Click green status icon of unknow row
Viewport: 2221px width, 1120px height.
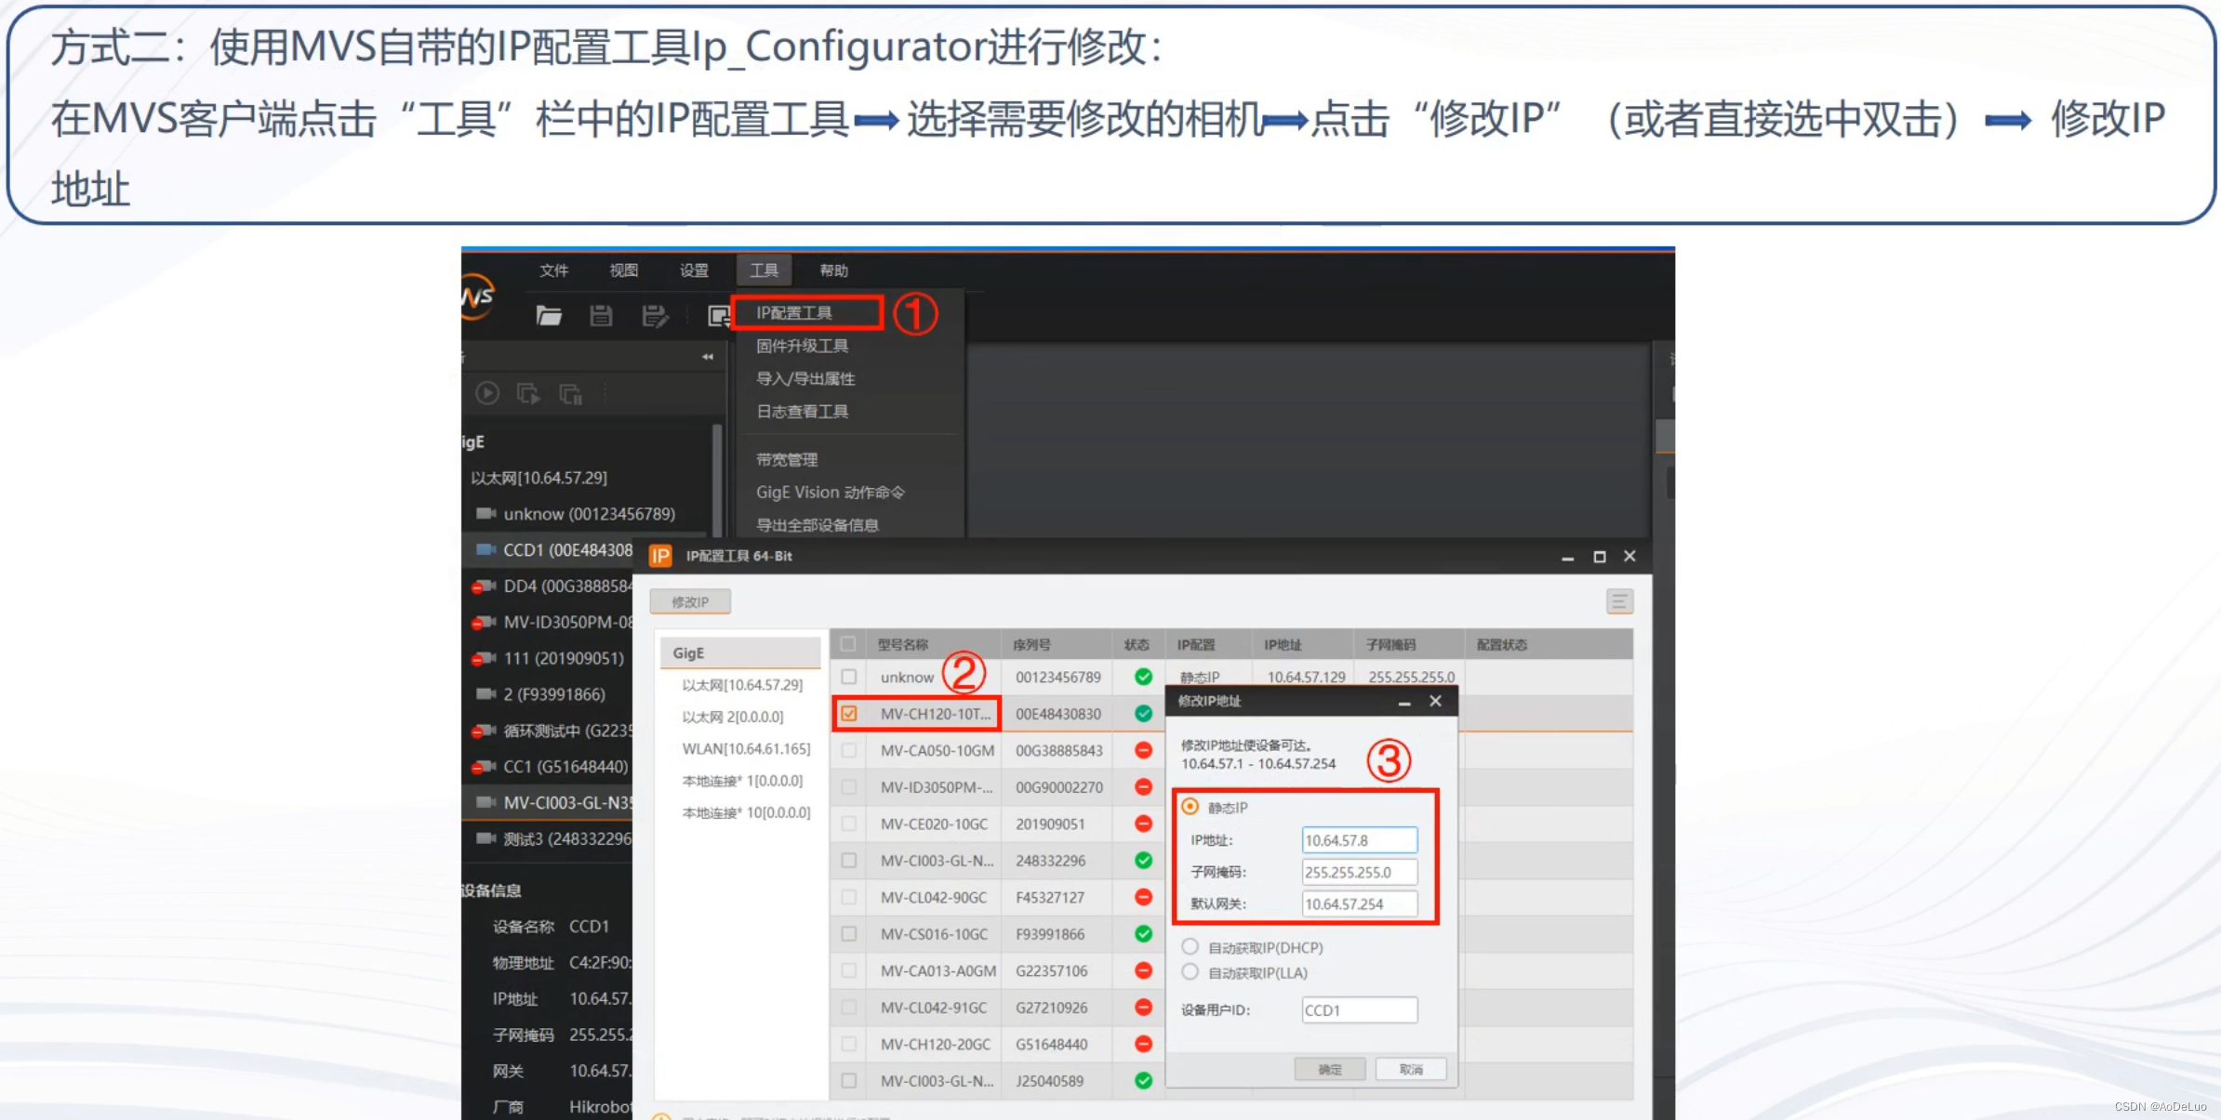[1144, 677]
